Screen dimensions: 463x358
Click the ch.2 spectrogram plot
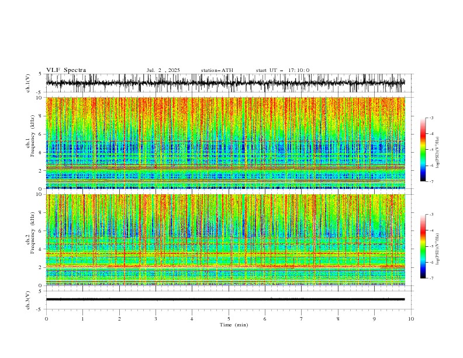225,240
